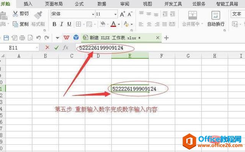Switch to the 页面布局 tab
This screenshot has height=152, width=245.
54,4
